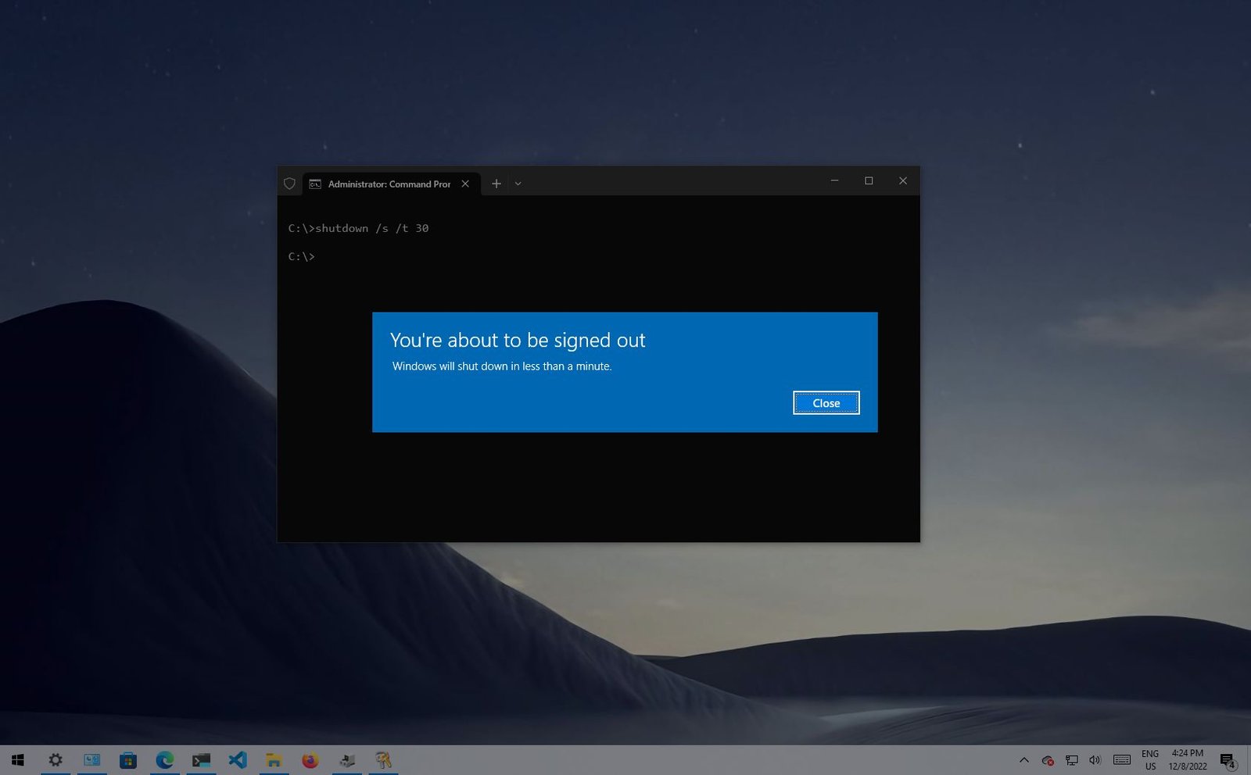Select the Administrator: Command Prompt tab
1251x775 pixels.
pyautogui.click(x=383, y=184)
